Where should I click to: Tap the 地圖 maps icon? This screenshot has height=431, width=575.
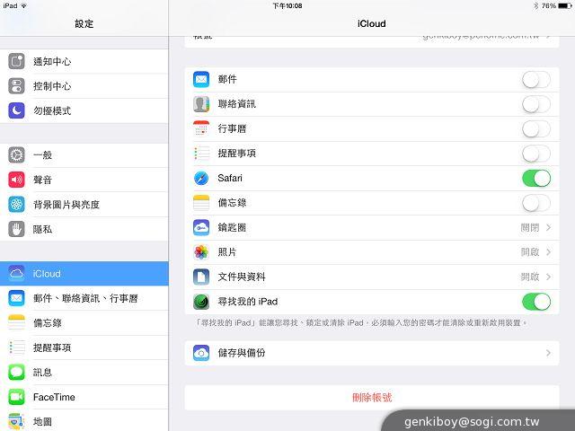(16, 421)
